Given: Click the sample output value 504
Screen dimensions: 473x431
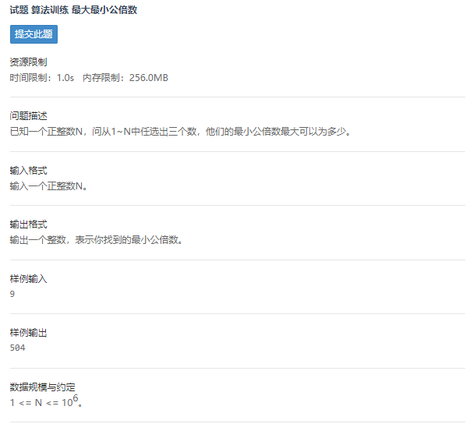Looking at the screenshot, I should (x=17, y=348).
